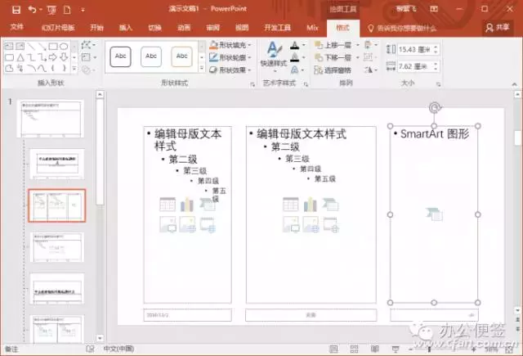Click the Save icon in quick access toolbar
The width and height of the screenshot is (523, 356).
click(16, 10)
